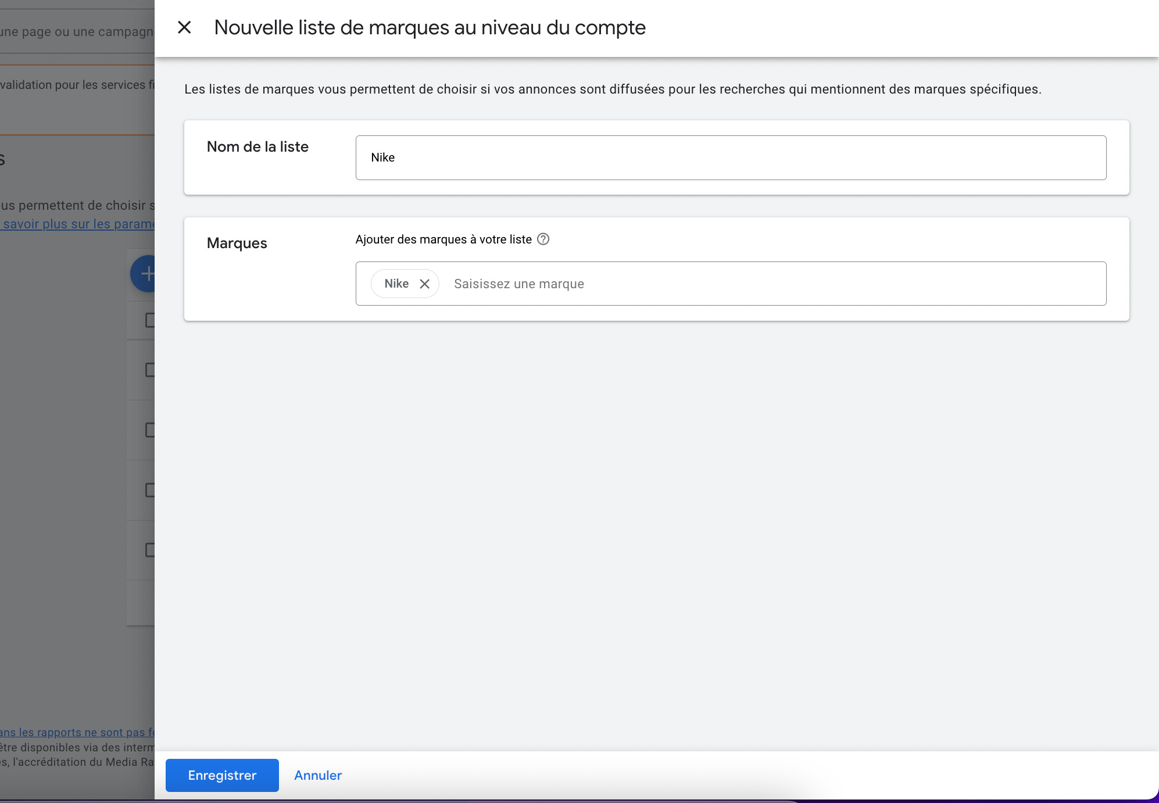1159x803 pixels.
Task: Click the Marques section heading
Action: click(x=237, y=243)
